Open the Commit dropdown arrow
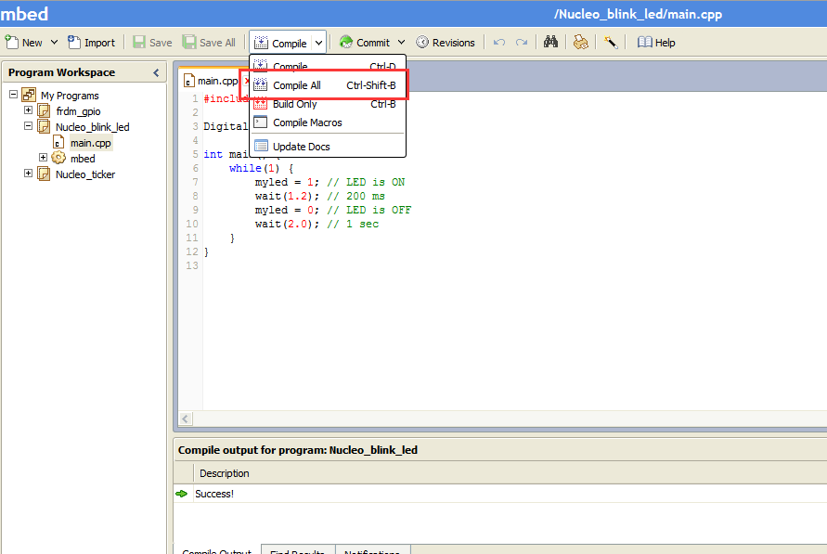827x554 pixels. point(401,43)
